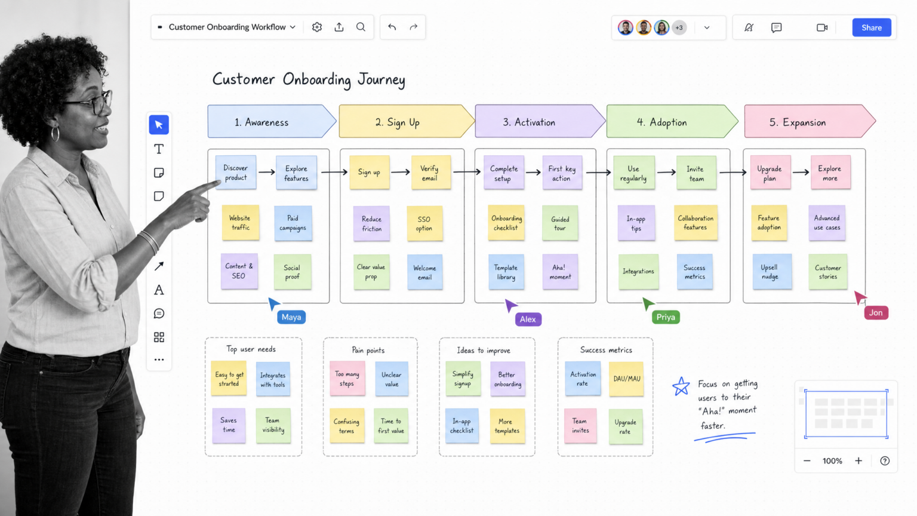917x516 pixels.
Task: Click the Customer Onboarding Journey title
Action: point(309,79)
